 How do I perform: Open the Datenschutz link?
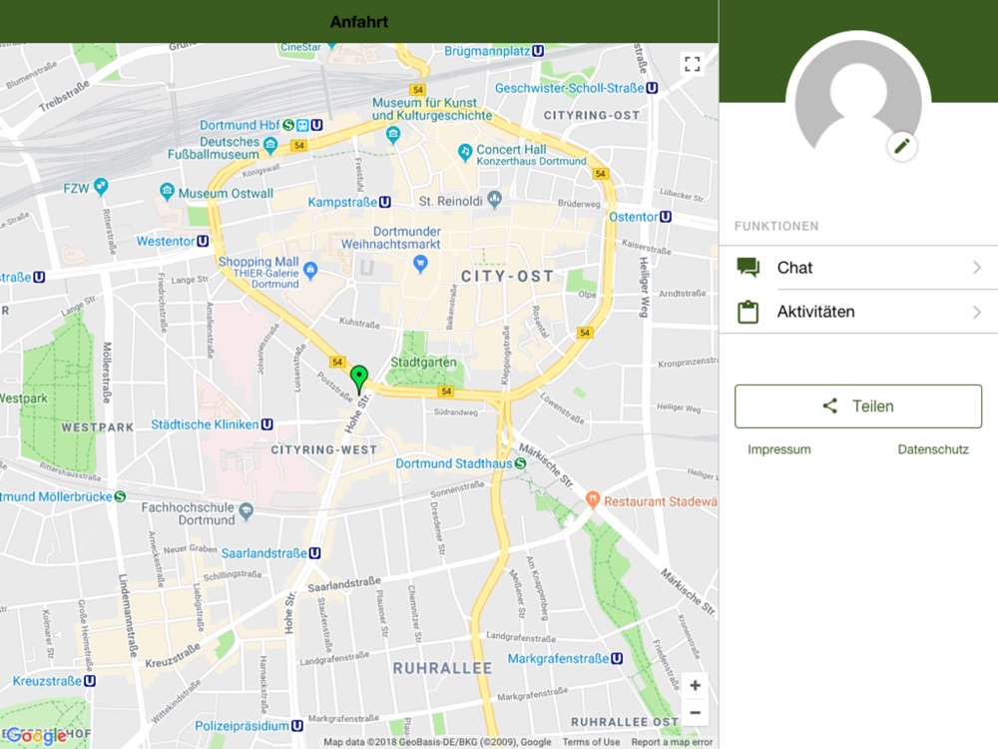(933, 449)
